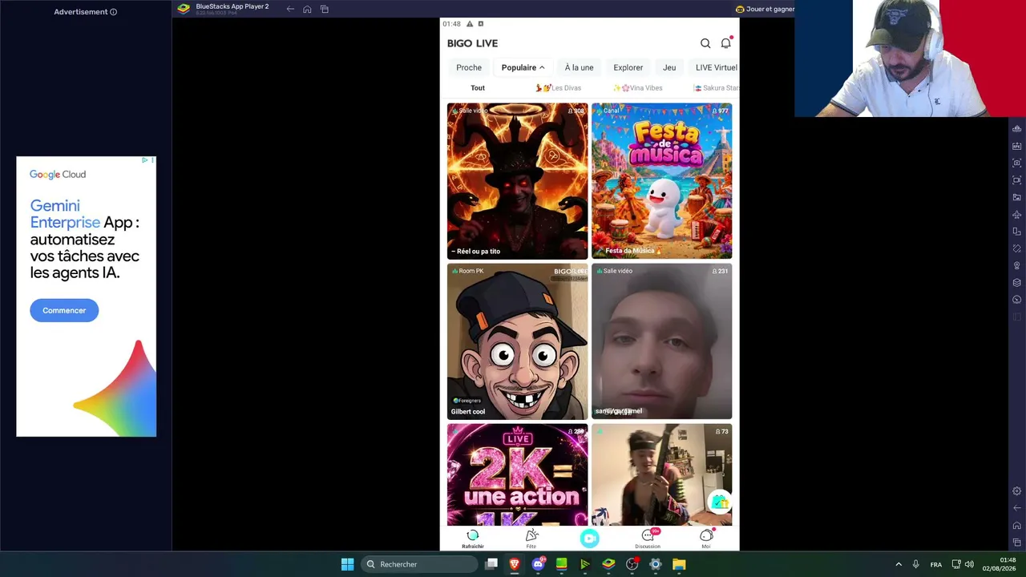The image size is (1026, 577).
Task: Open BlueStacks multi-window icon in title bar
Action: click(325, 9)
